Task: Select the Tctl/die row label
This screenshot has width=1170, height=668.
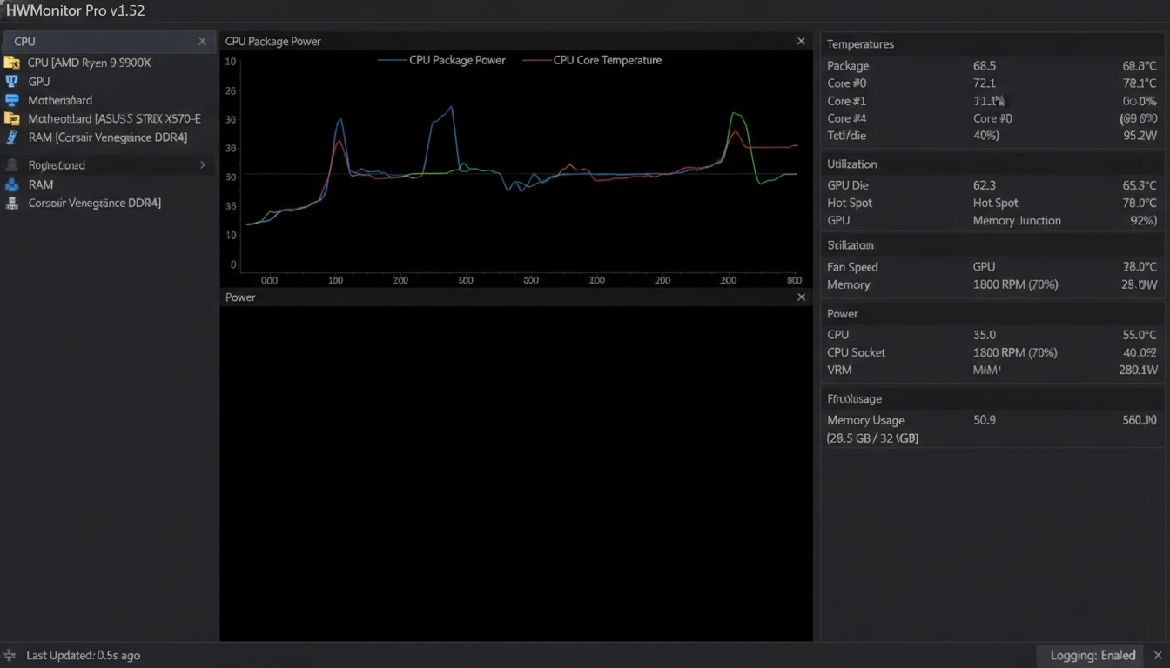Action: tap(846, 136)
